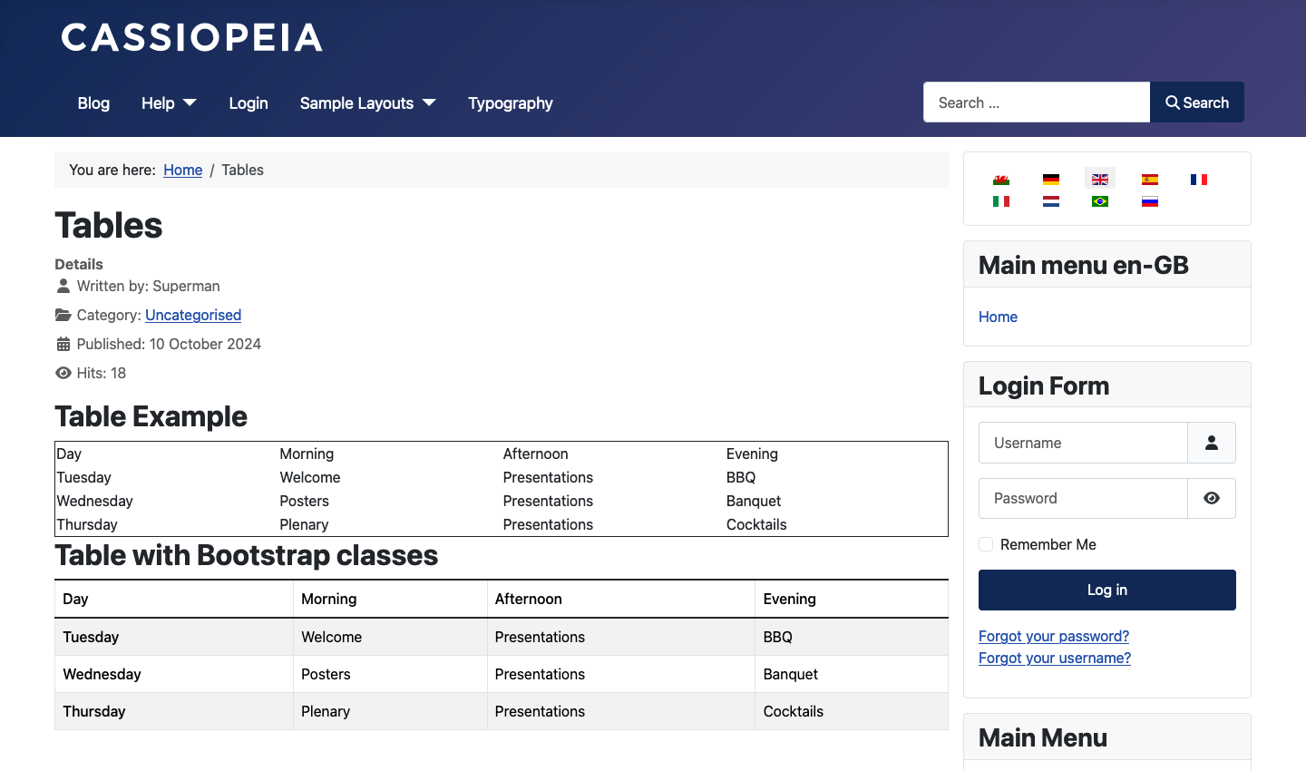Image resolution: width=1306 pixels, height=771 pixels.
Task: Go to Typography in the navigation
Action: [x=510, y=103]
